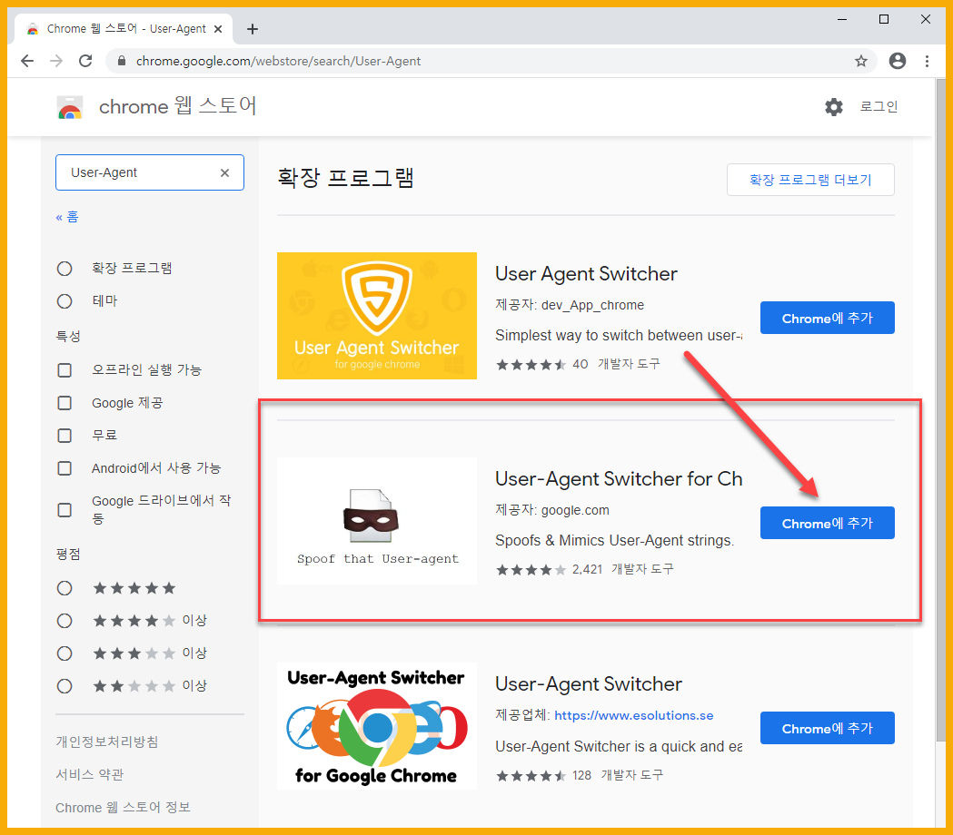The height and width of the screenshot is (835, 953).
Task: Minimize the Chrome window
Action: tap(842, 19)
